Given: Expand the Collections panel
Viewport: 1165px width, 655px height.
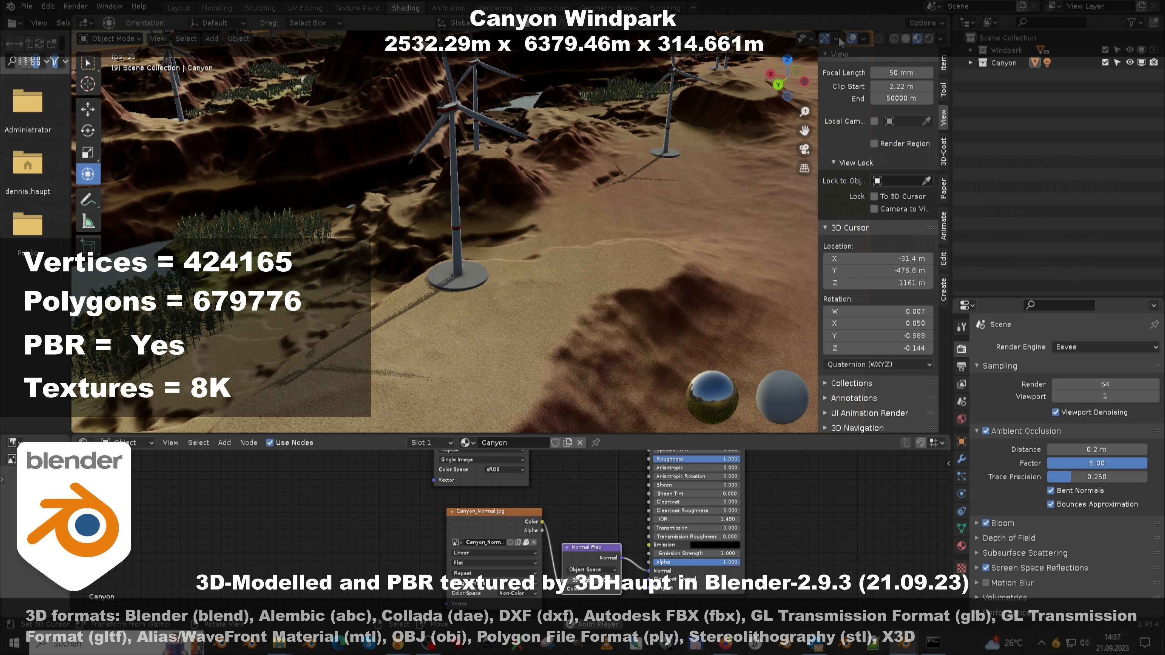Looking at the screenshot, I should coord(851,383).
